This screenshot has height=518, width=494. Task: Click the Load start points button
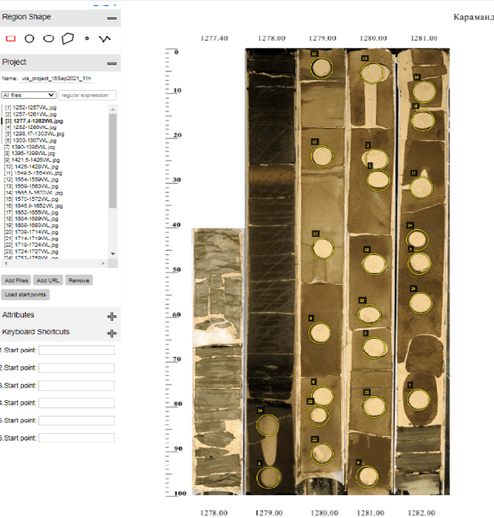pos(25,294)
